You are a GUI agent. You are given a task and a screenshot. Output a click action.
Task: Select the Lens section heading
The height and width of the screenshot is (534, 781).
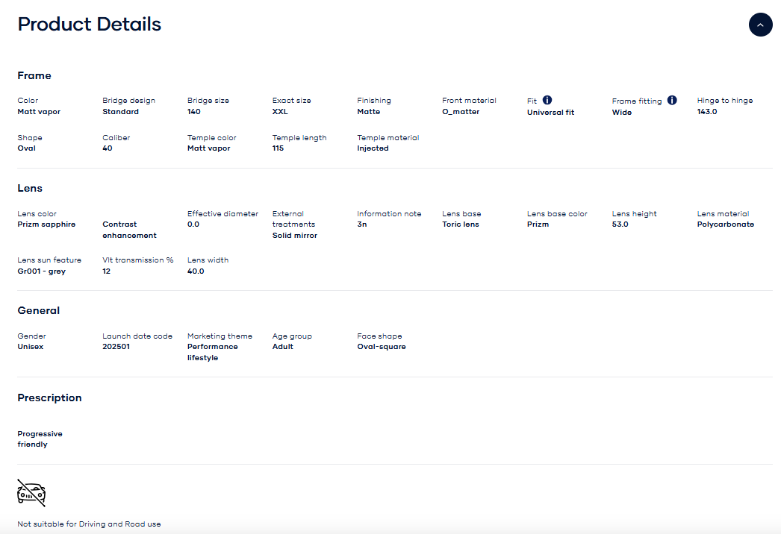point(30,189)
